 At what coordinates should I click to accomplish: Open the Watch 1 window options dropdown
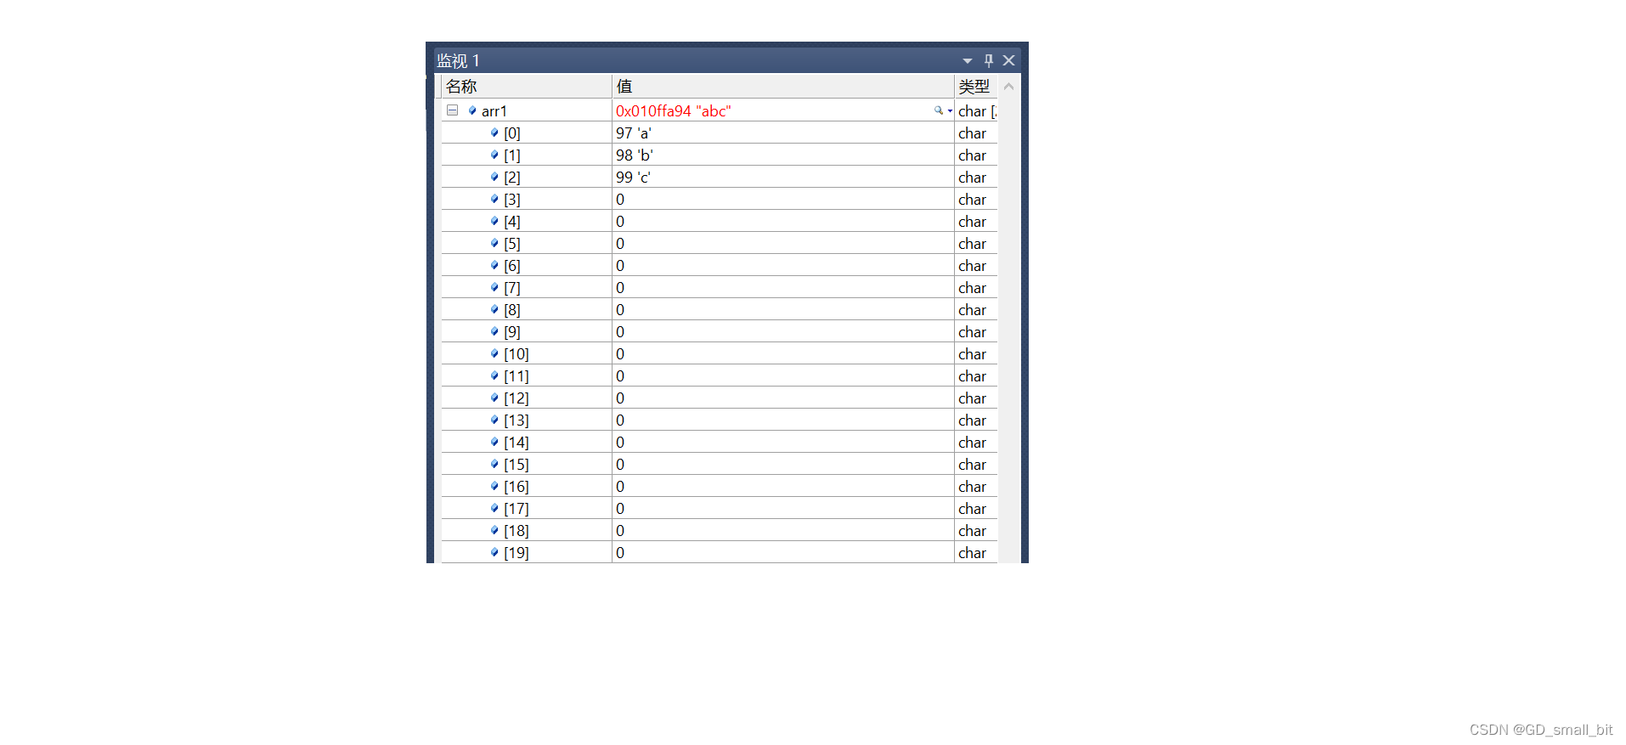(x=967, y=61)
